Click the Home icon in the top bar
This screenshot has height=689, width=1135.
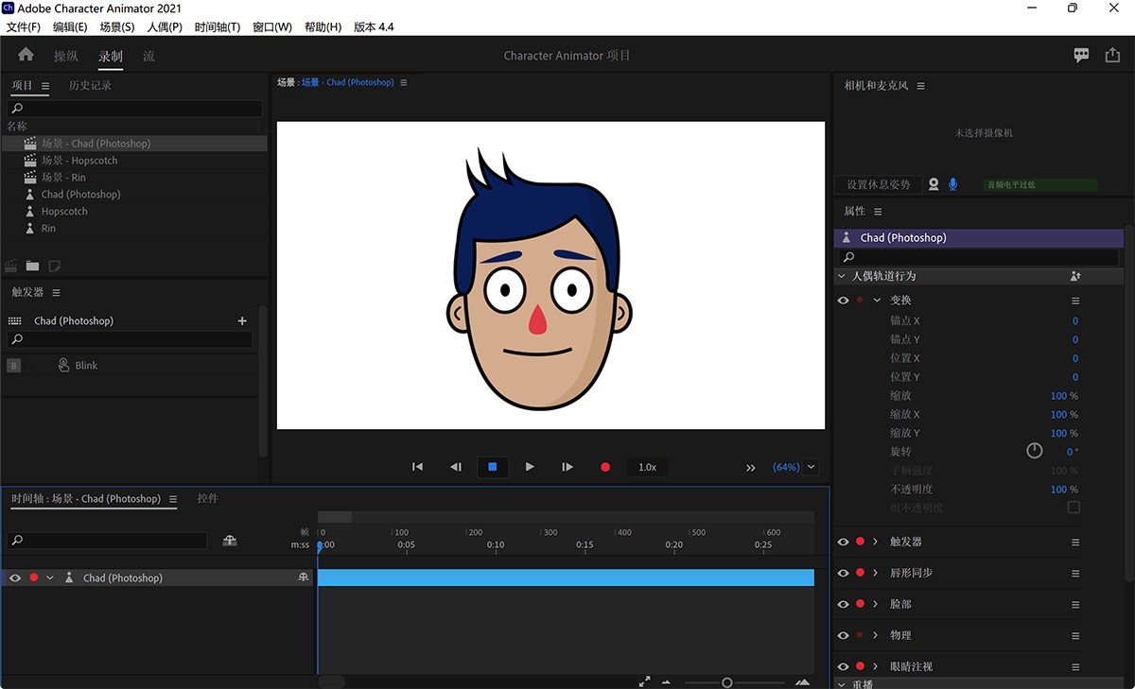click(x=26, y=55)
